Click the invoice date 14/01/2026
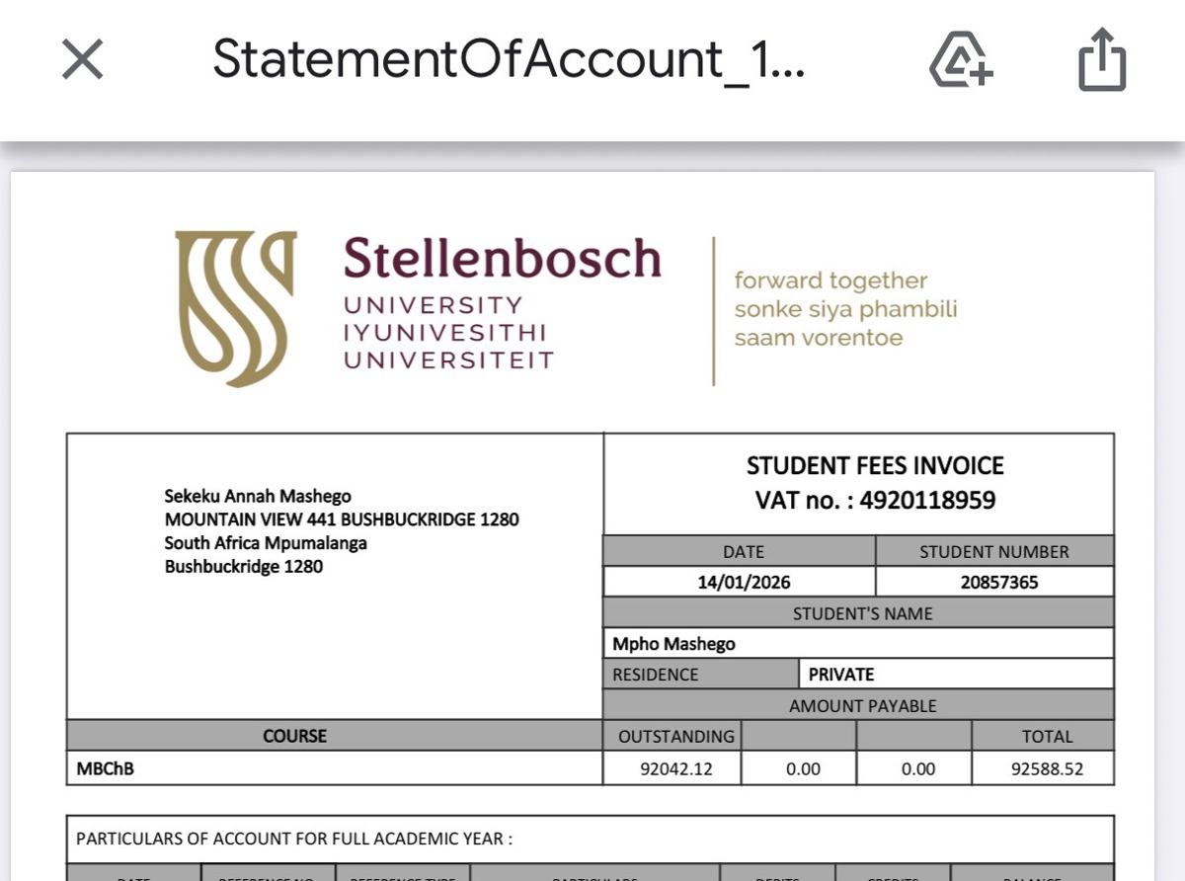This screenshot has width=1185, height=881. 744,583
